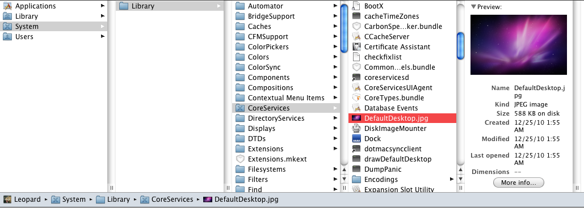Click the checkfixlist document icon
This screenshot has height=208, width=584.
tap(356, 57)
